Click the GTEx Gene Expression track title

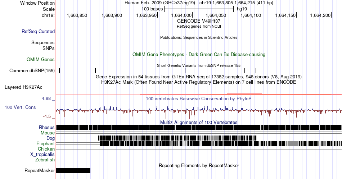(199, 77)
